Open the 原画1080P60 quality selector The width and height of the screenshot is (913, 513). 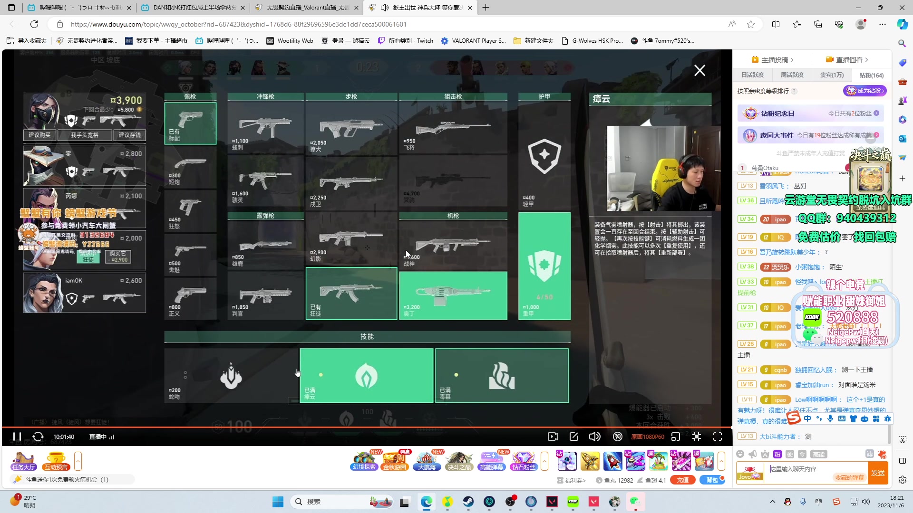648,437
